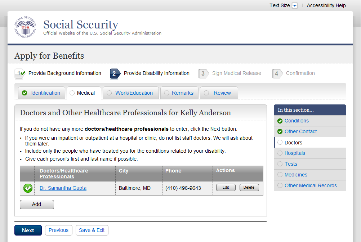The image size is (361, 242).
Task: Click the Social Security Administration seal logo
Action: (25, 27)
